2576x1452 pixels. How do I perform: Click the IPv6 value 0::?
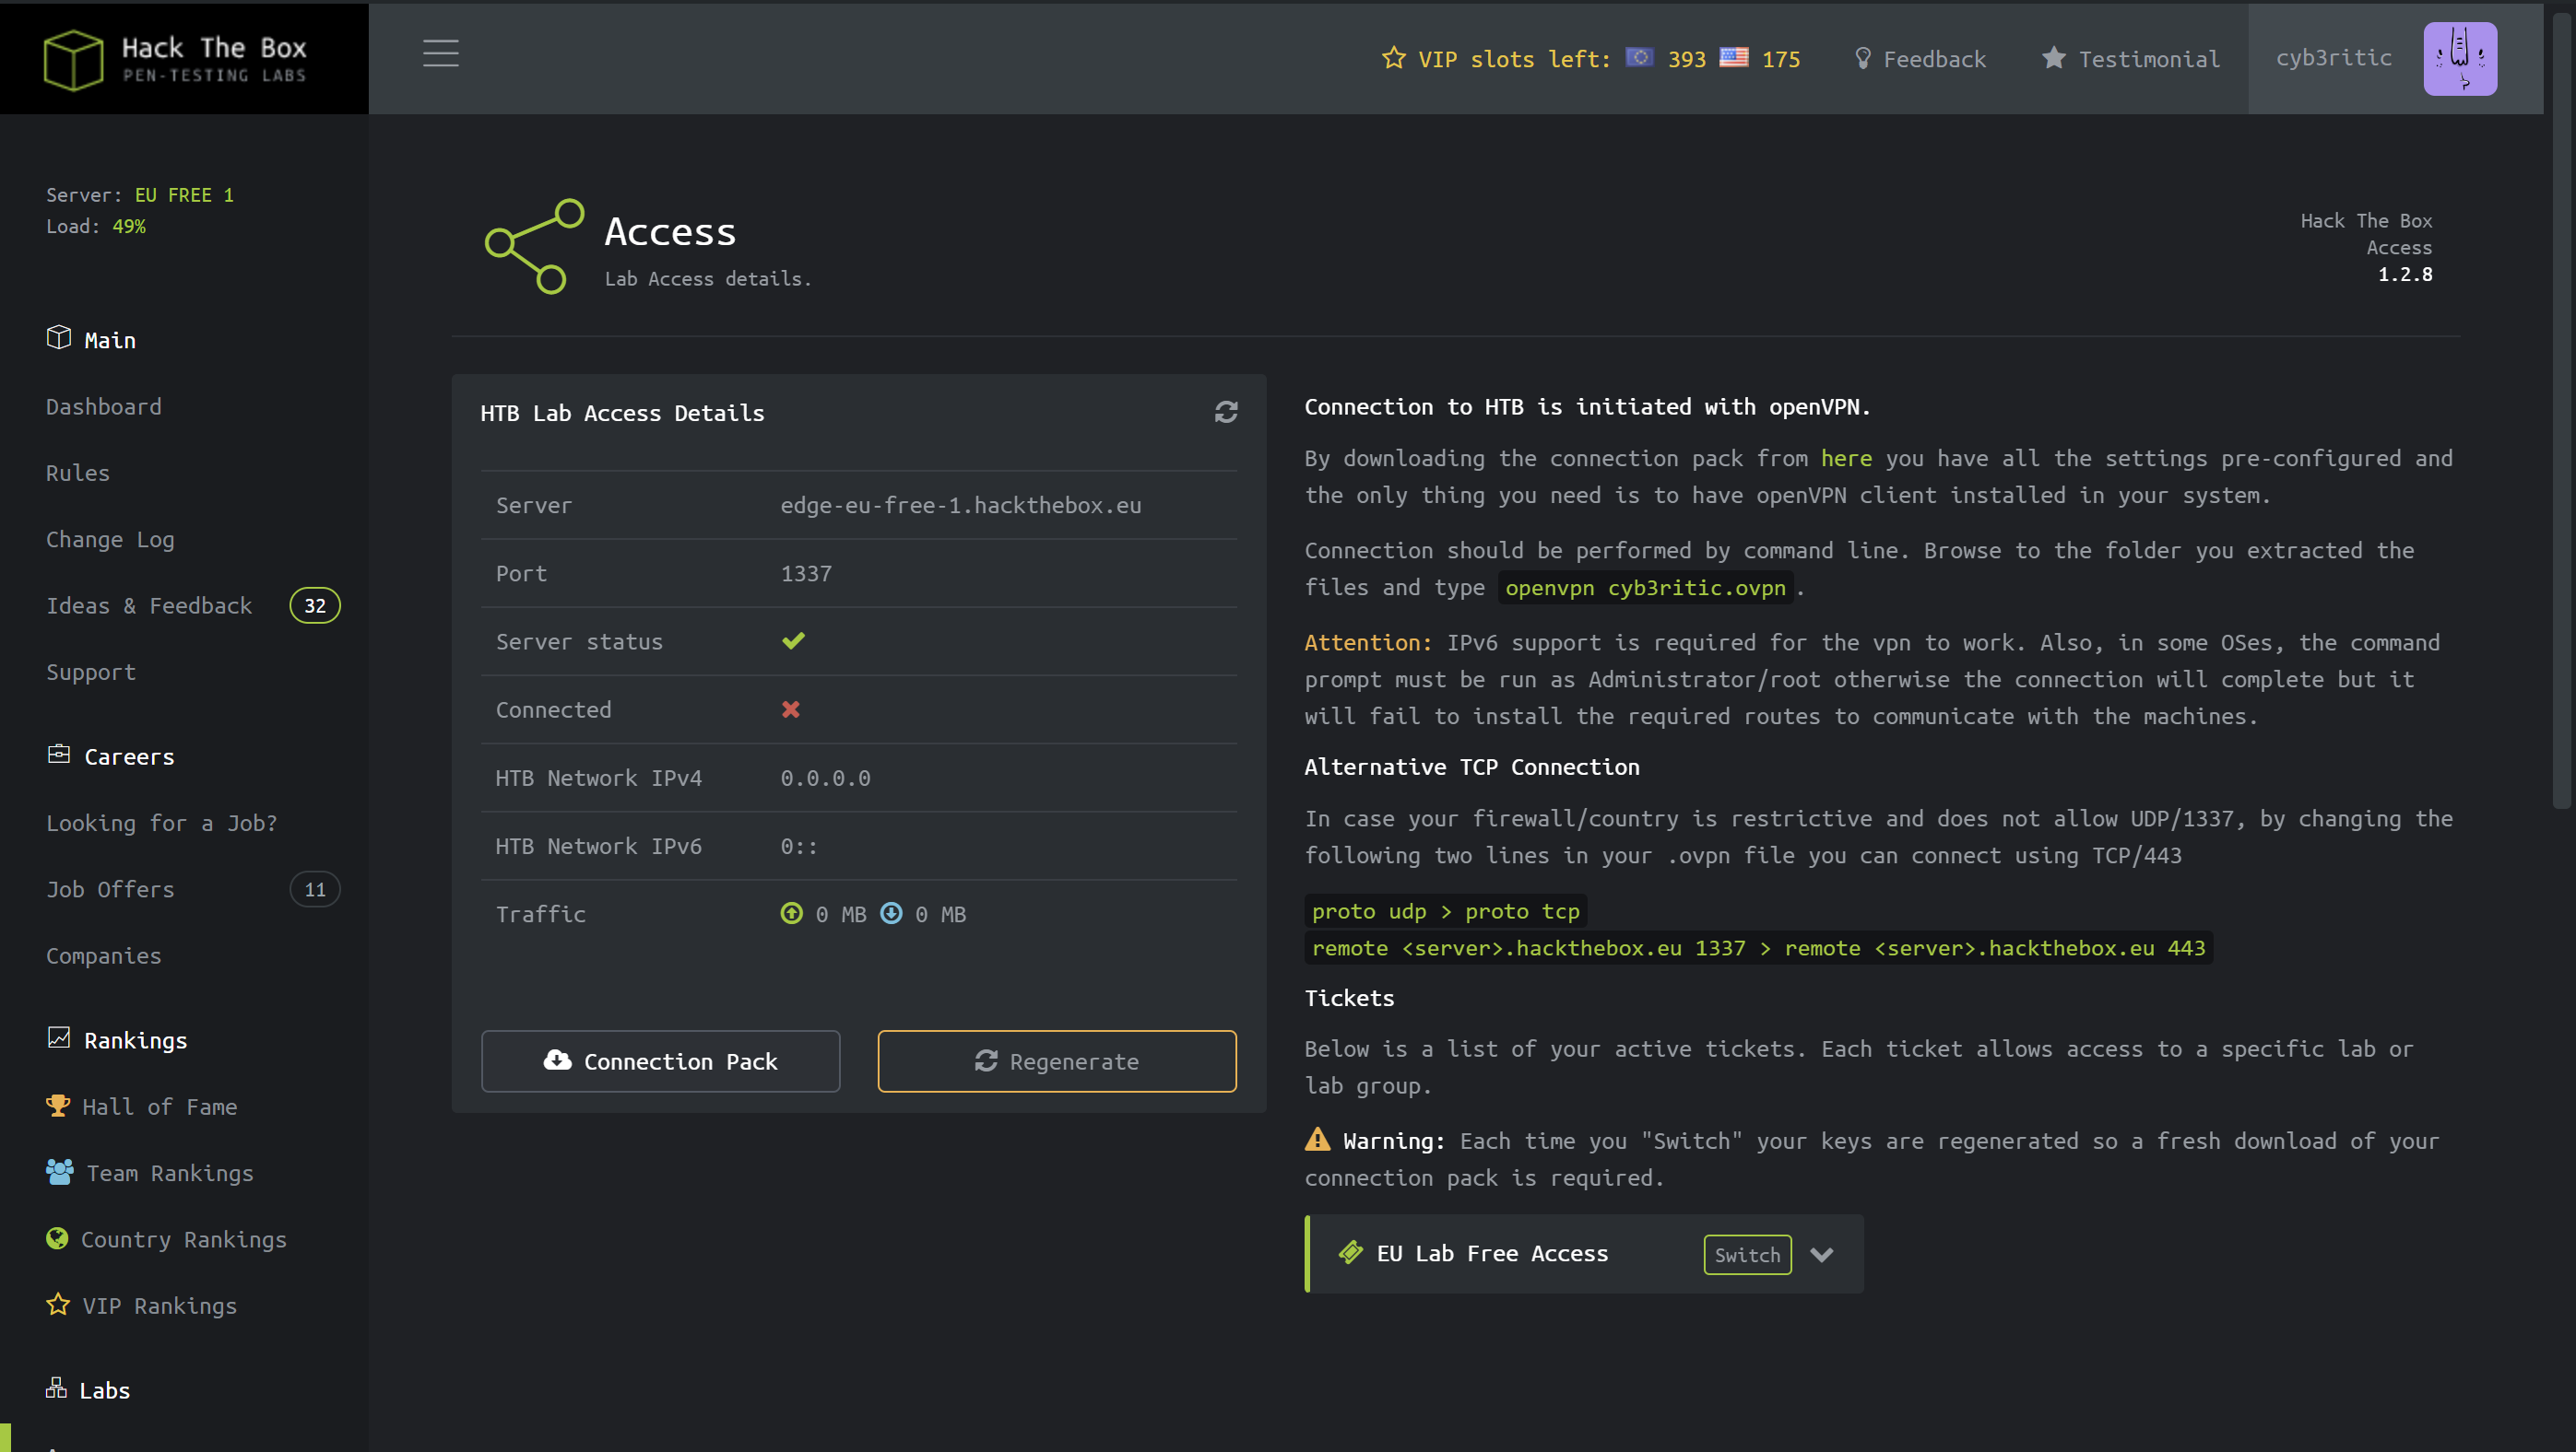(x=799, y=847)
